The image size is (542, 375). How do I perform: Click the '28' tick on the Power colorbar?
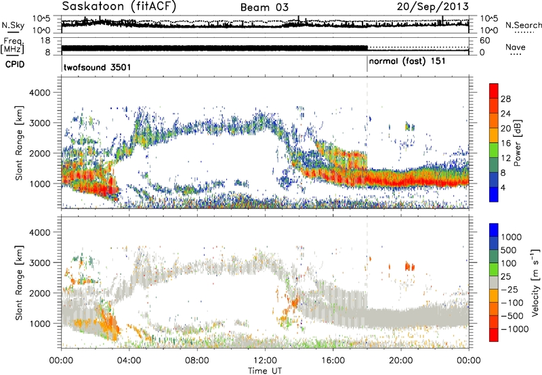(x=505, y=99)
